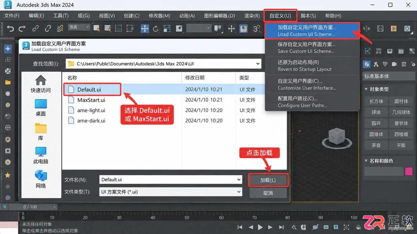Click the 加载(L) load button
417x234 pixels.
click(268, 180)
